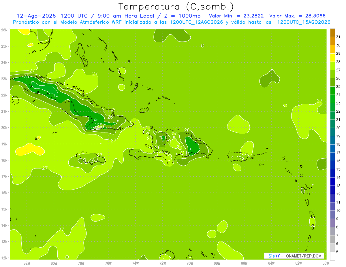This screenshot has height=267, width=346.
Task: Click the '20N' latitude label
Action: (x=4, y=128)
